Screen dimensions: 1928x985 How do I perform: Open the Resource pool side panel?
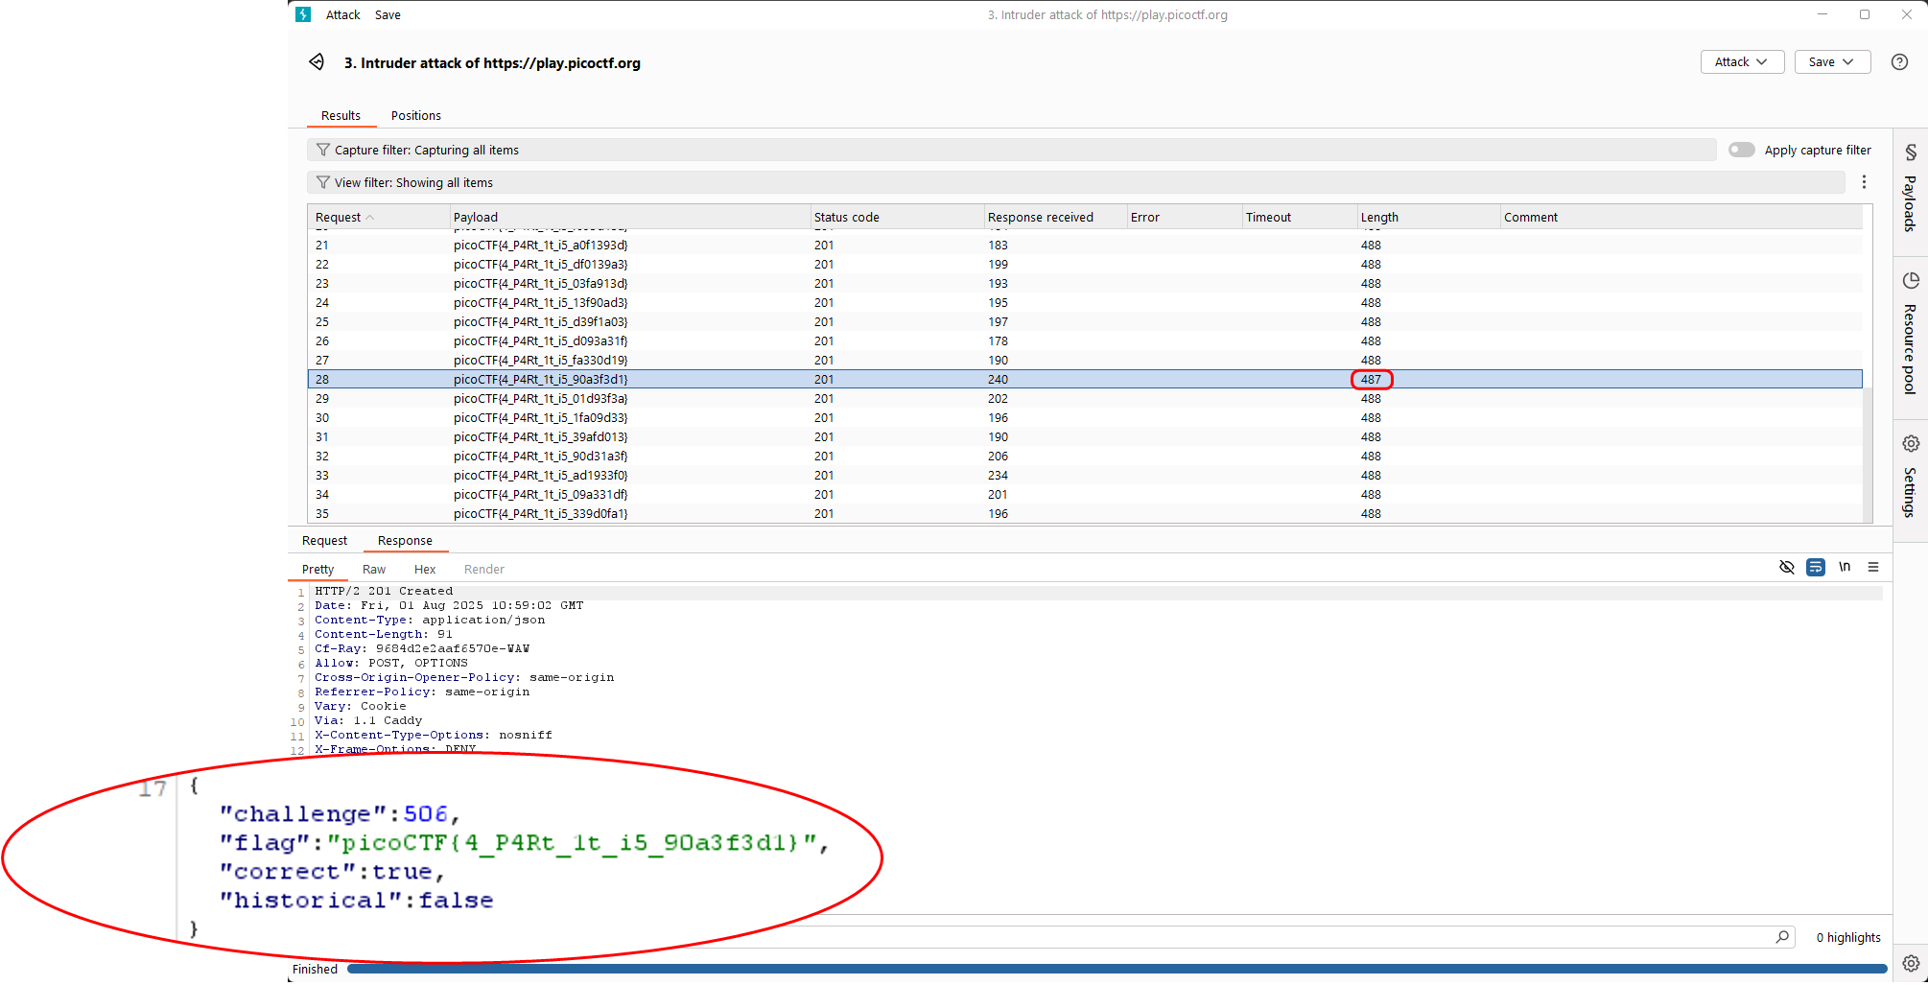pos(1910,334)
